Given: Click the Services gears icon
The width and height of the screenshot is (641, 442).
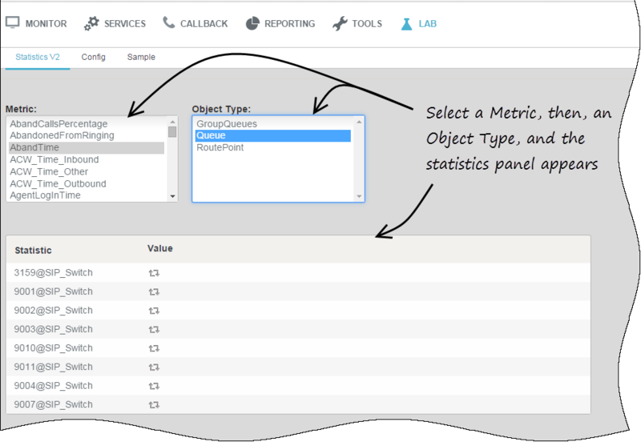Looking at the screenshot, I should coord(91,23).
